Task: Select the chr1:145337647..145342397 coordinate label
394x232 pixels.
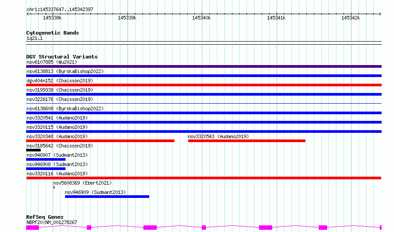Action: (60, 10)
